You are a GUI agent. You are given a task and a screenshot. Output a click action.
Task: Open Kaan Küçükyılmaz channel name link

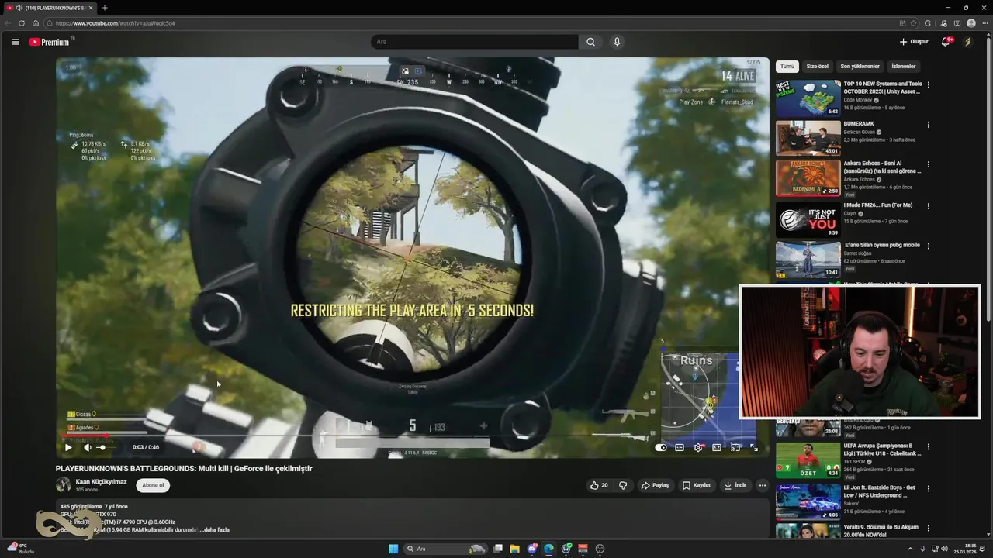(101, 482)
